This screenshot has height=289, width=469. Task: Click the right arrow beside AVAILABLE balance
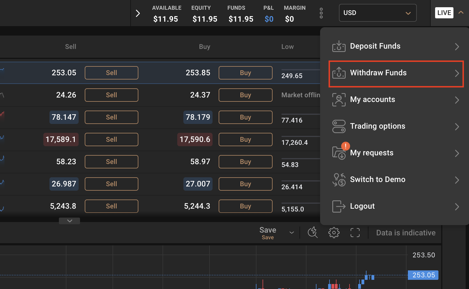(x=138, y=13)
